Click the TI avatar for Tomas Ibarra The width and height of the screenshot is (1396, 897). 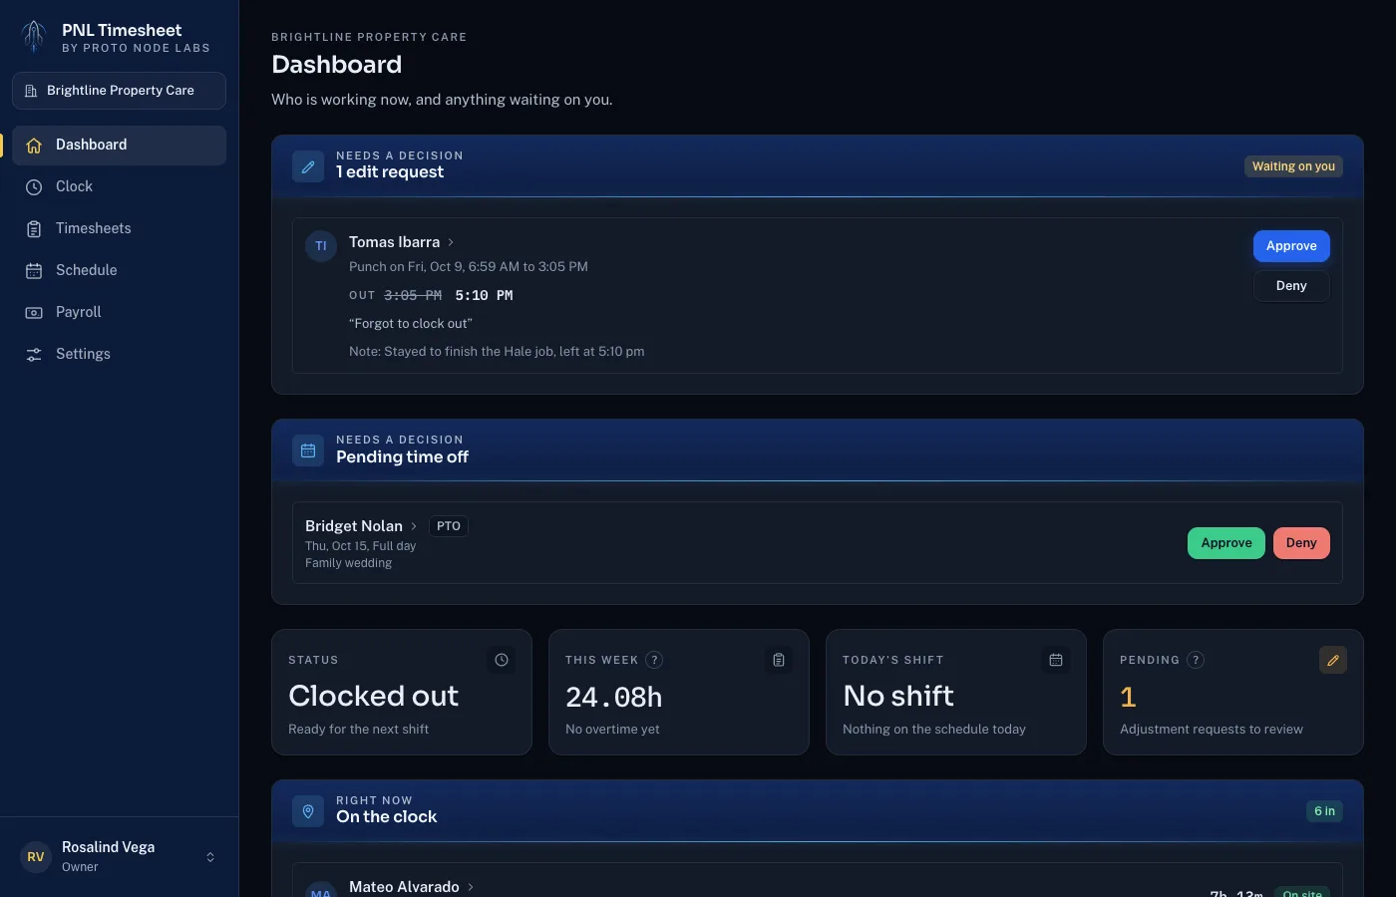point(321,246)
